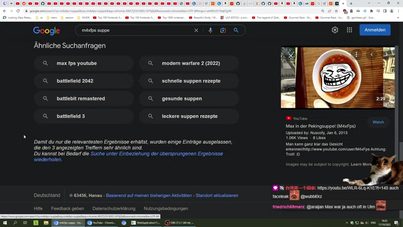The image size is (403, 227).
Task: Open the Windows Start menu
Action: 5,223
